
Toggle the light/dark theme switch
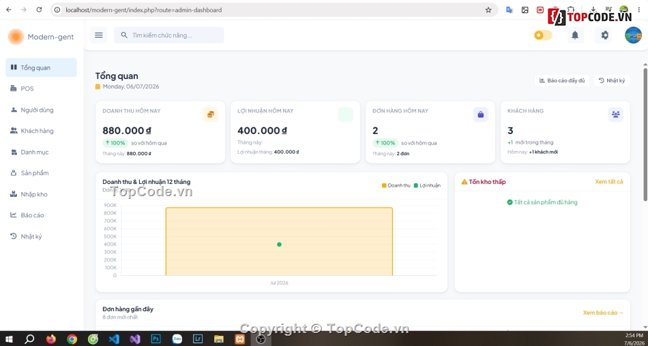(x=543, y=35)
